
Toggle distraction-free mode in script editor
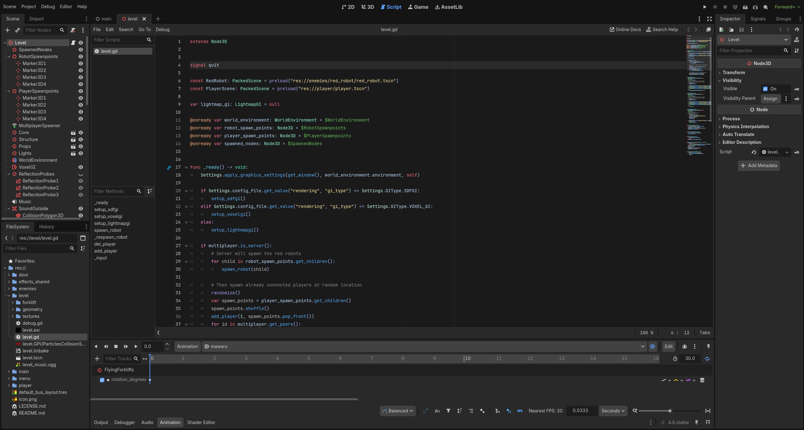[709, 19]
